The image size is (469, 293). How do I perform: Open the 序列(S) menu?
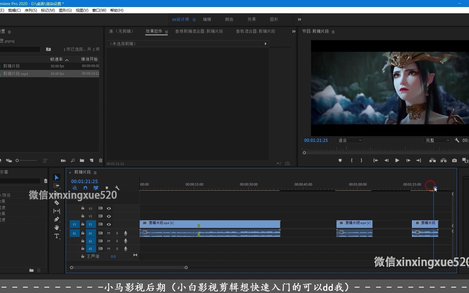pos(31,10)
